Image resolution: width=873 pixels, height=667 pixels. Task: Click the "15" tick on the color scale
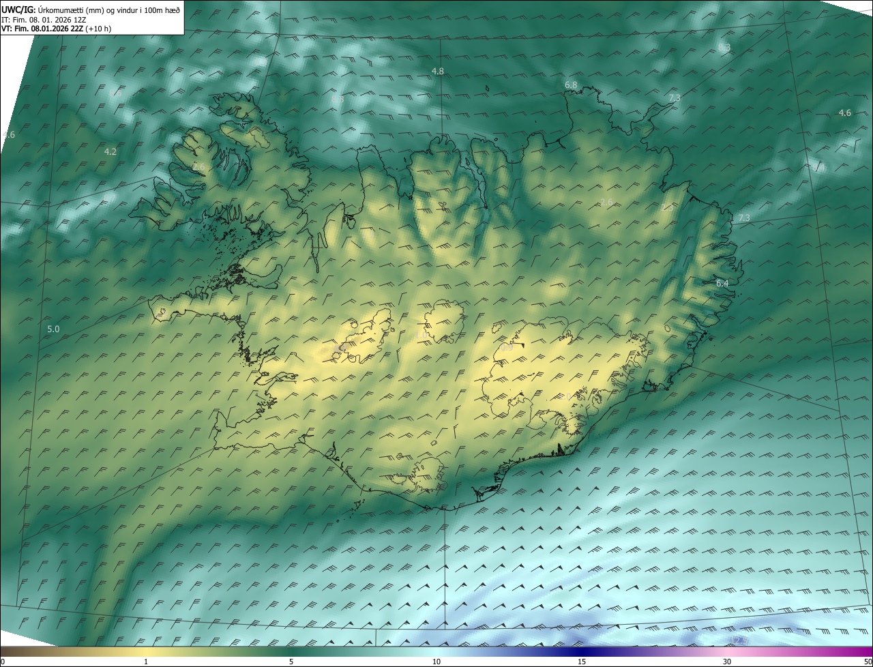click(582, 662)
